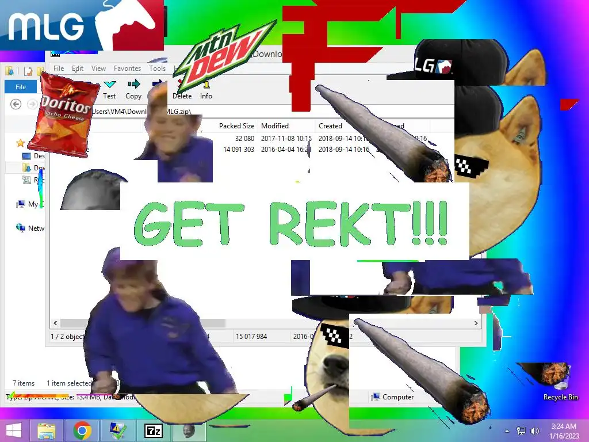Click the clock showing 3:24 AM
The width and height of the screenshot is (589, 442).
[x=564, y=430]
